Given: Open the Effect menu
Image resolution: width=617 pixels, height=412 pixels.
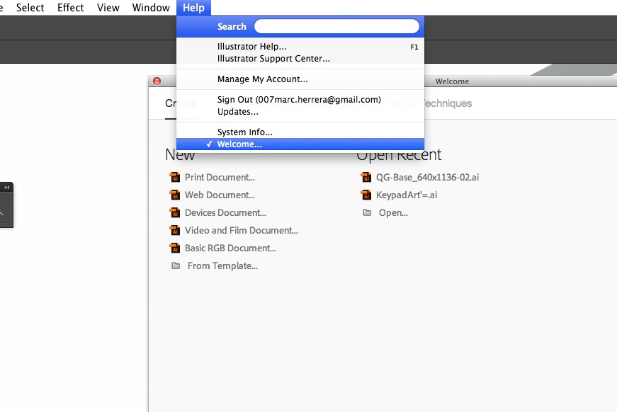Looking at the screenshot, I should pos(70,8).
